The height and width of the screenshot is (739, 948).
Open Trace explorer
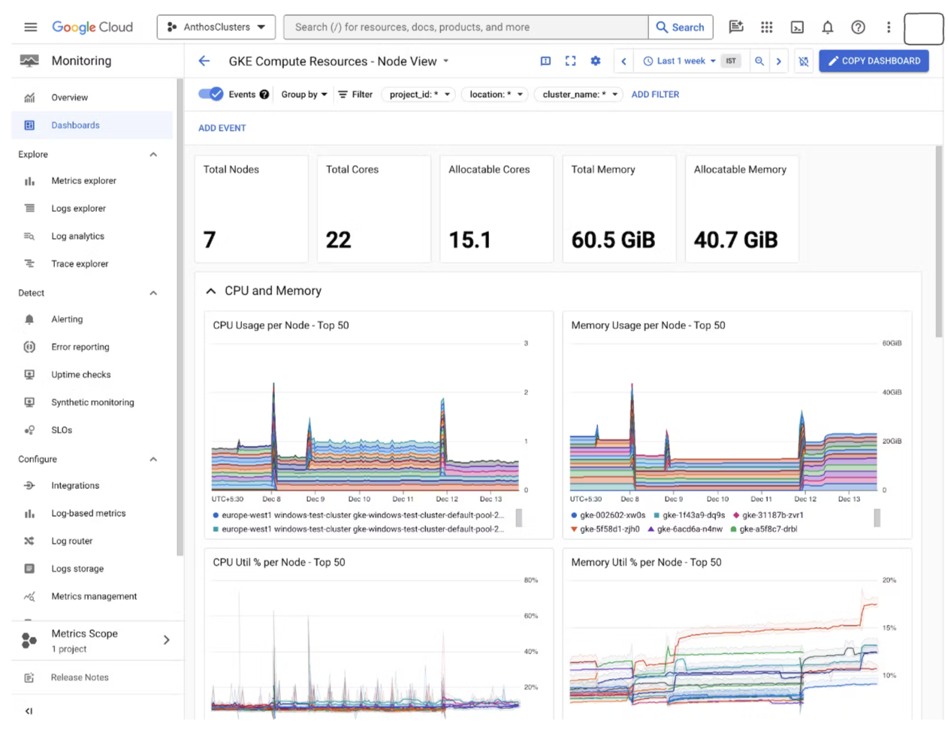pos(80,264)
